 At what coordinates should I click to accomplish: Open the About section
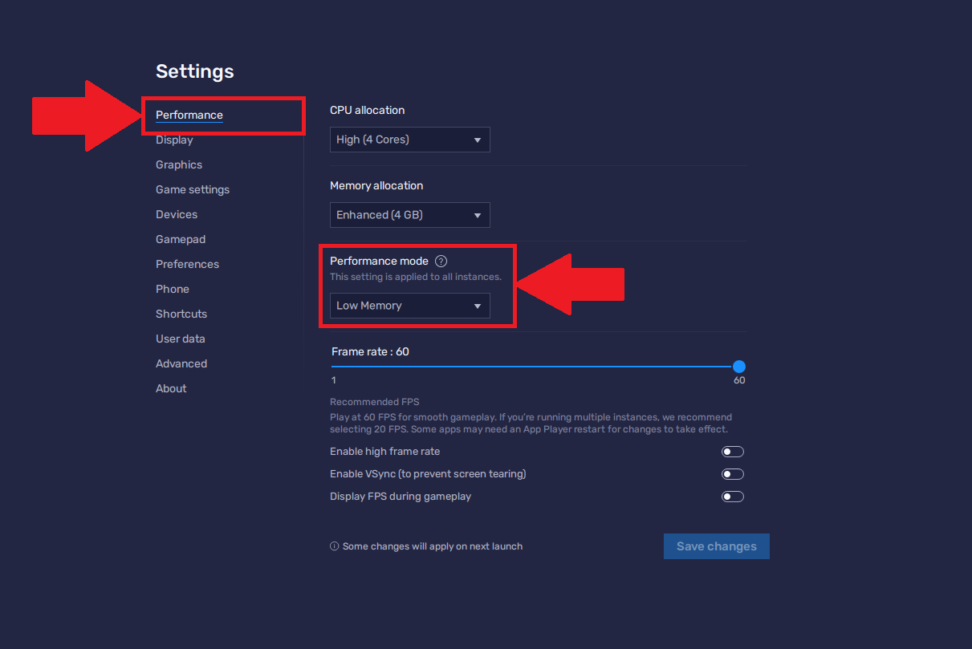tap(171, 389)
